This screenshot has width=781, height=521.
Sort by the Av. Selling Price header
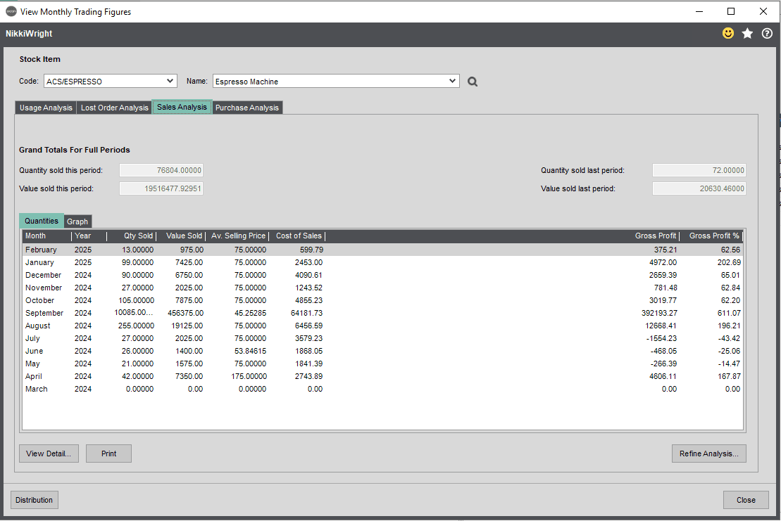(x=237, y=236)
